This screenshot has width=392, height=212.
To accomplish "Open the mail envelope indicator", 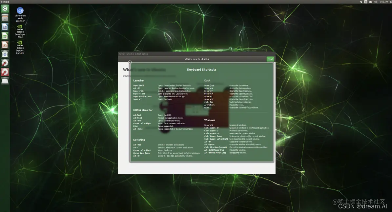I will coord(371,2).
